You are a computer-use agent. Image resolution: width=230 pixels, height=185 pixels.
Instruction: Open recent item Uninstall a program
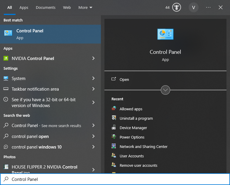(x=136, y=118)
